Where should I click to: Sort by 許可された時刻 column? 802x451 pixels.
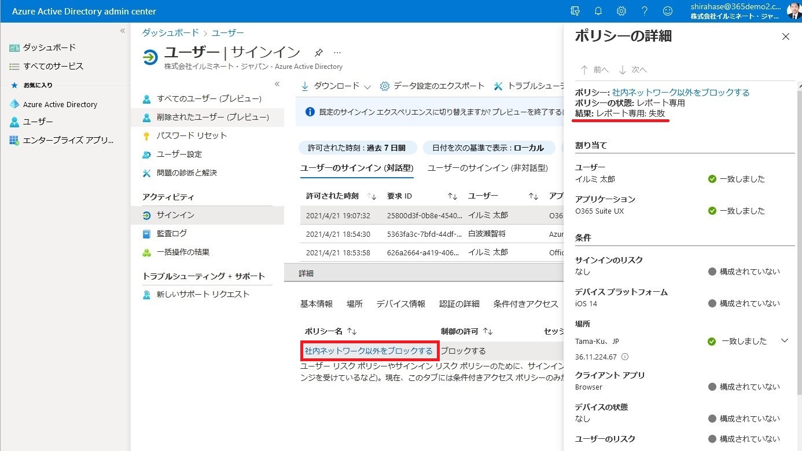tap(341, 196)
